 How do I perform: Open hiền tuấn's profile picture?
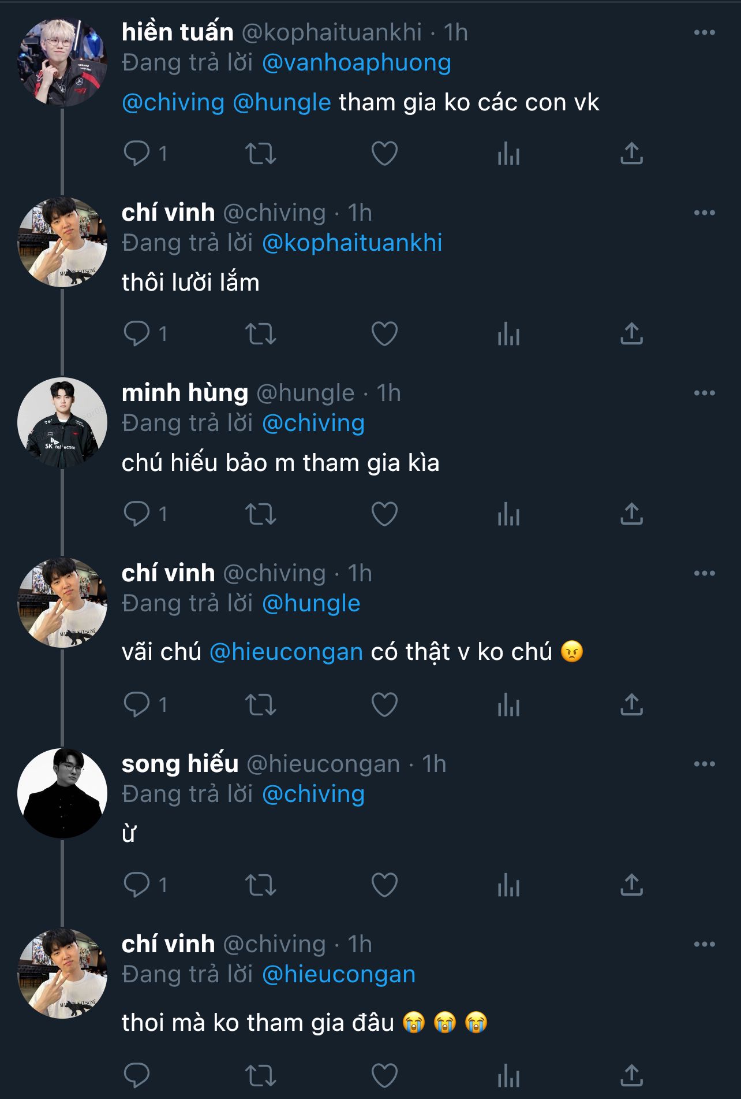[62, 63]
